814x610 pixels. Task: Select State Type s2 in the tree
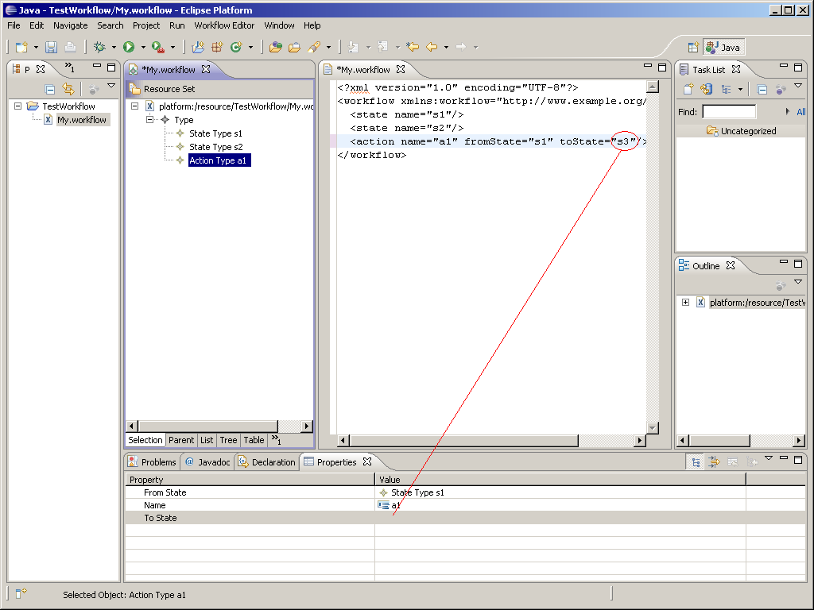(215, 147)
